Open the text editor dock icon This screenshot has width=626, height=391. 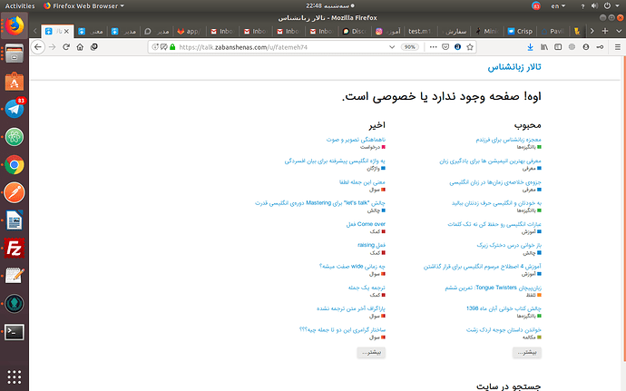tap(15, 276)
